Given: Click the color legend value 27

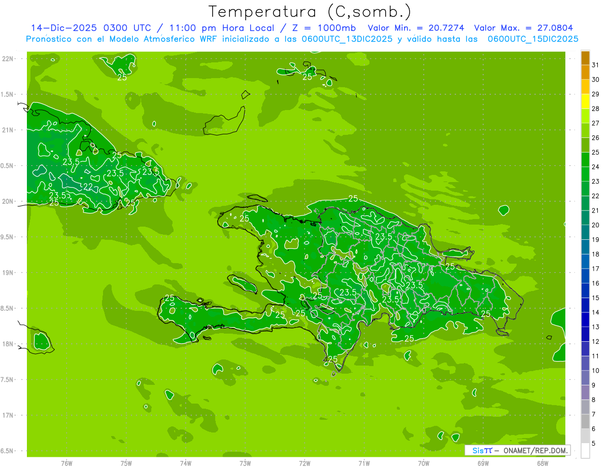Looking at the screenshot, I should pos(596,123).
